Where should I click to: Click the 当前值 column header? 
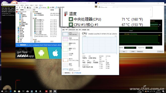pyautogui.click(x=52, y=10)
